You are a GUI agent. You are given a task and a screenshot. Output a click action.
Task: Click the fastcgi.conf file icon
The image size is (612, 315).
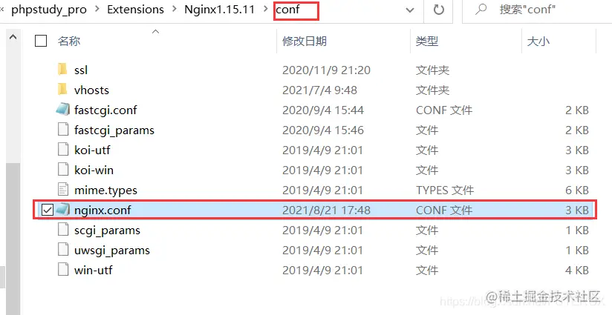pos(63,110)
